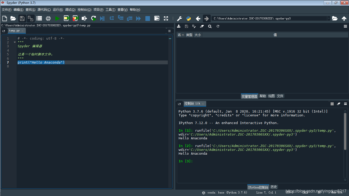Image resolution: width=349 pixels, height=196 pixels.
Task: Open the 查找(S) menu
Action: point(30,10)
